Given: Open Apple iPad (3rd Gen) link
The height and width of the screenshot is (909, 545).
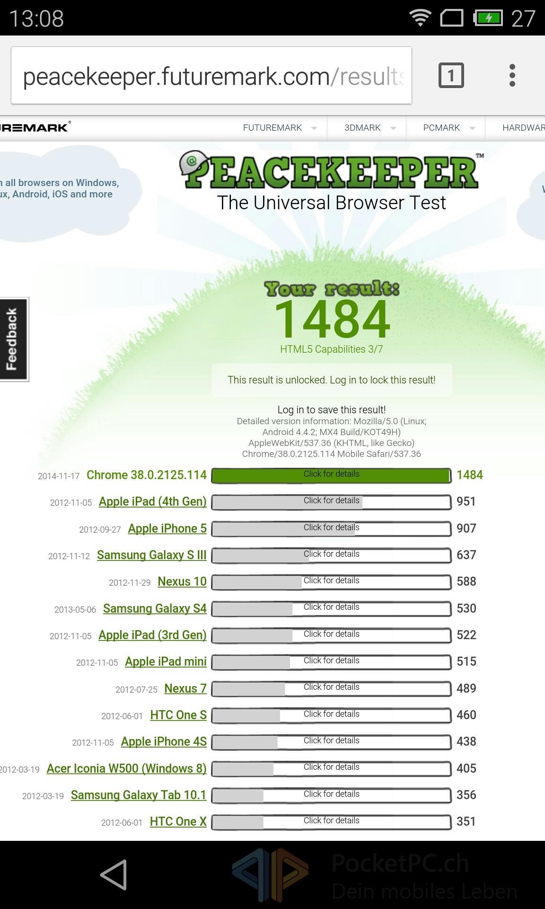Looking at the screenshot, I should (x=152, y=635).
